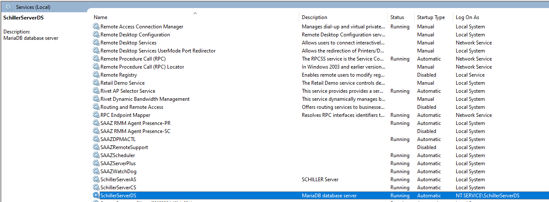Select the SAAZServerPlus service name
The width and height of the screenshot is (549, 202).
coord(118,163)
